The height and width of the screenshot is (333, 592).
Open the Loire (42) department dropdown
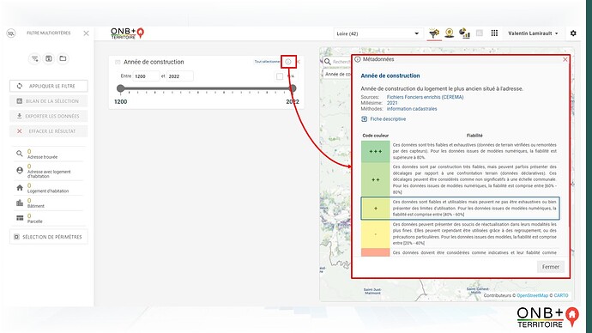378,33
